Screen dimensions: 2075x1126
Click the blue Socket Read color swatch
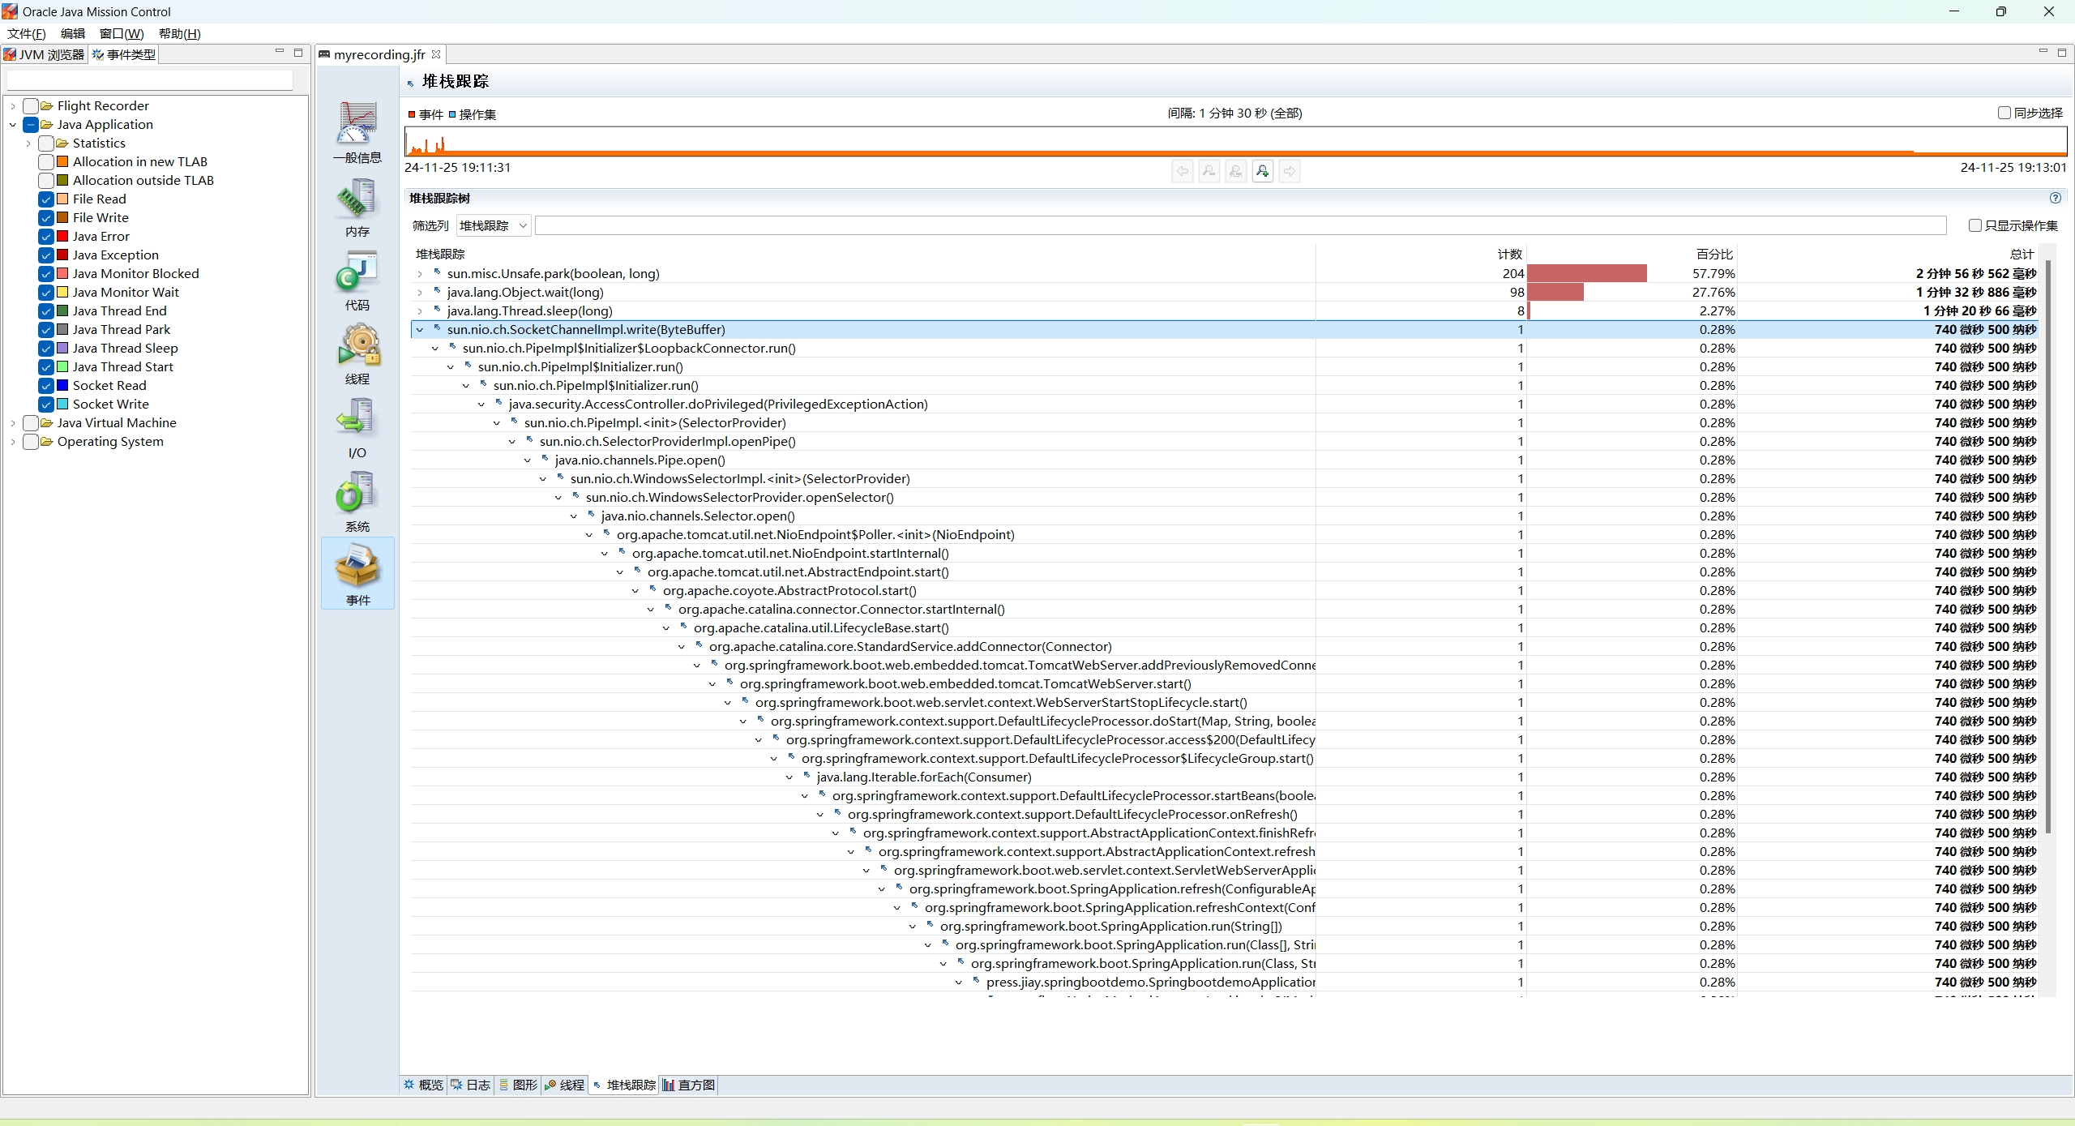pos(62,385)
